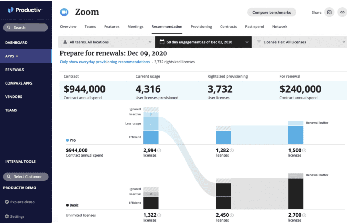The width and height of the screenshot is (358, 224).
Task: Click the person icon in teams filter
Action: click(x=65, y=42)
